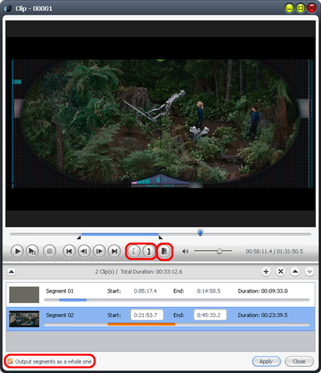Apply the clip settings
The height and width of the screenshot is (373, 321).
266,361
